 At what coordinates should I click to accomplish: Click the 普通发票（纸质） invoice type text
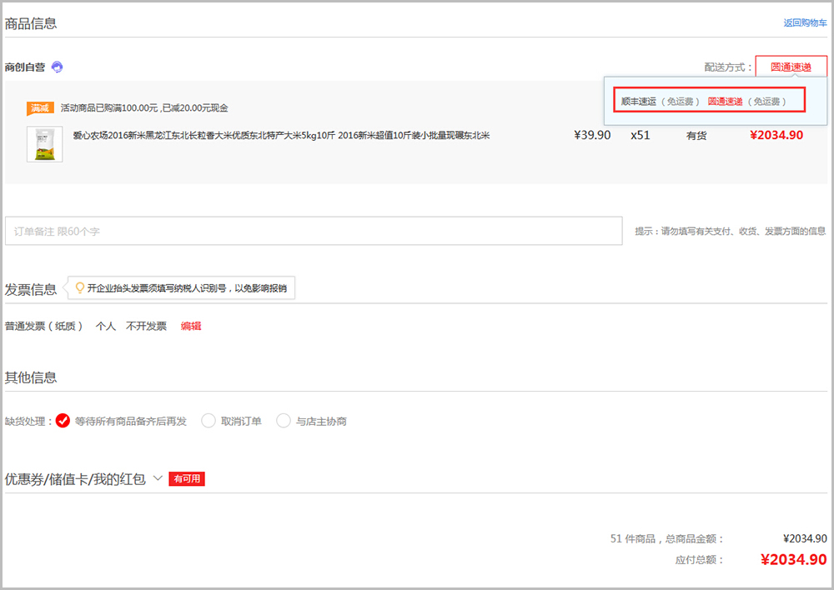pyautogui.click(x=43, y=326)
